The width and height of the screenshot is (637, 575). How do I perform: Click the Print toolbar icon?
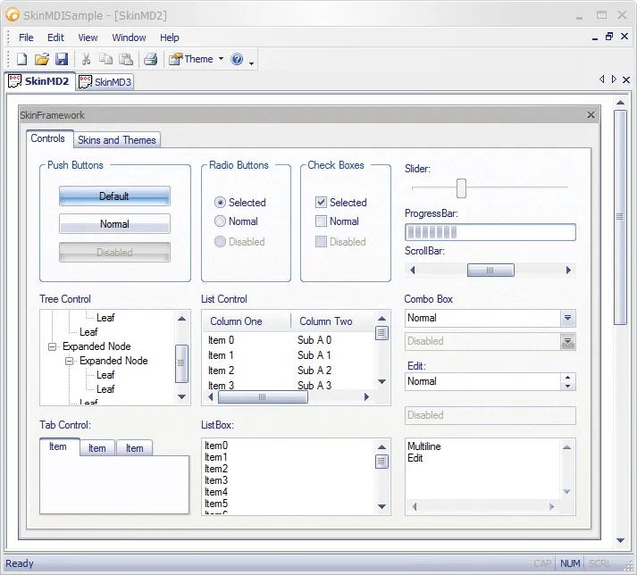pos(151,59)
